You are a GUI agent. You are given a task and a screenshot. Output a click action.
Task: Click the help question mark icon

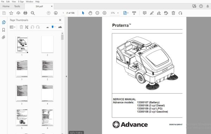pos(201,6)
